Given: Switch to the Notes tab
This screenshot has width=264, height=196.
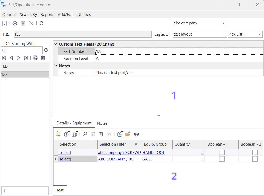Looking at the screenshot, I should 102,123.
